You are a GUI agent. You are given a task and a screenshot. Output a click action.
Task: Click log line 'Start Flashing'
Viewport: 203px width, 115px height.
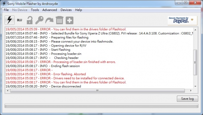pyautogui.click(x=38, y=50)
